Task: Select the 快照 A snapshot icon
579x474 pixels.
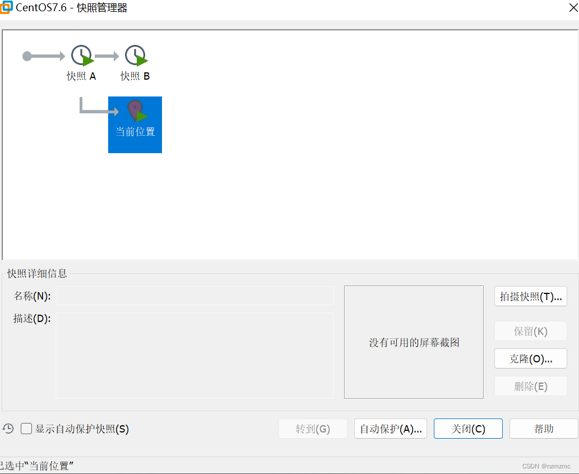Action: 82,56
